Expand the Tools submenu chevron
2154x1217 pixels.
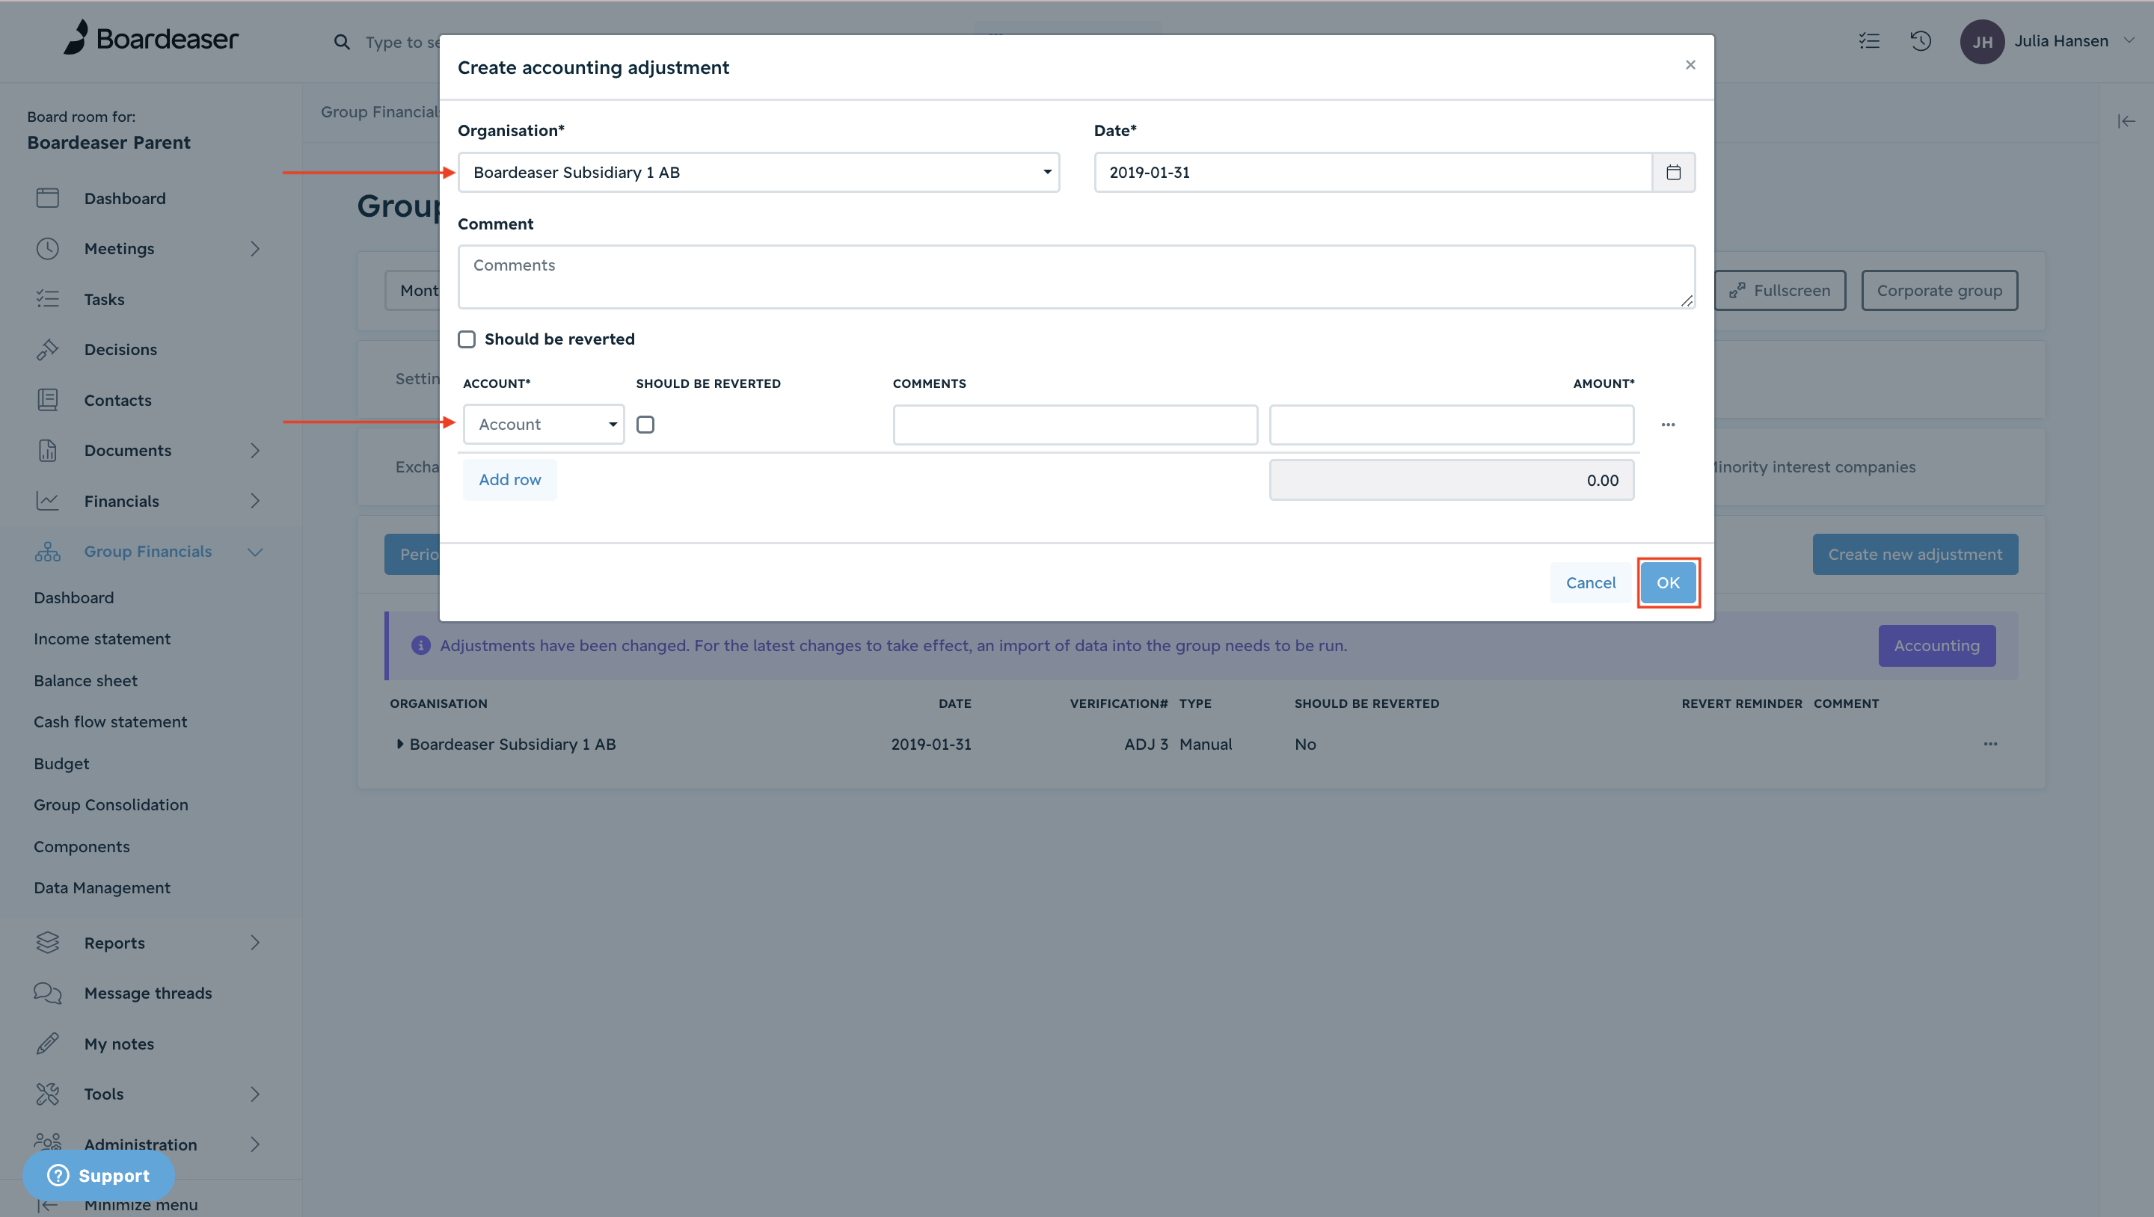click(255, 1094)
